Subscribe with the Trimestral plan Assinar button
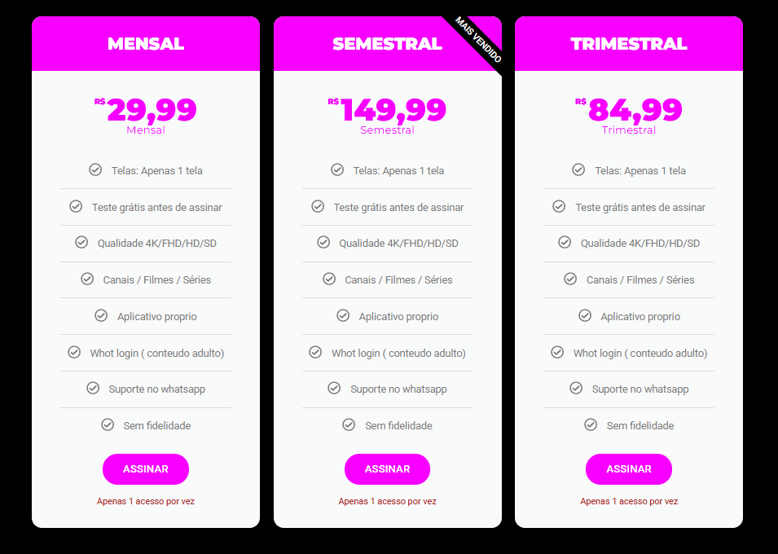The width and height of the screenshot is (778, 554). [629, 469]
